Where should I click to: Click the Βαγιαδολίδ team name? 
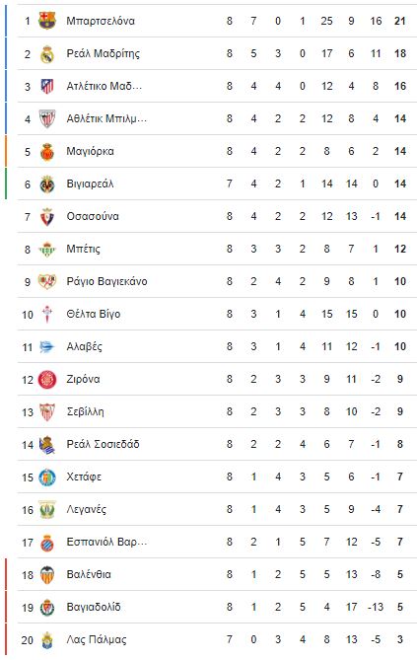[x=94, y=607]
